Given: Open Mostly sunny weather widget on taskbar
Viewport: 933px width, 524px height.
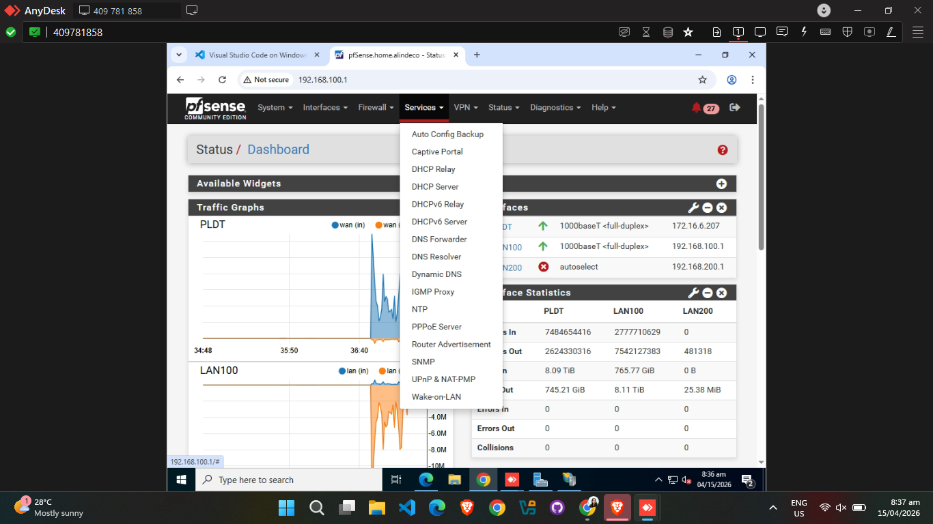Looking at the screenshot, I should pyautogui.click(x=49, y=507).
